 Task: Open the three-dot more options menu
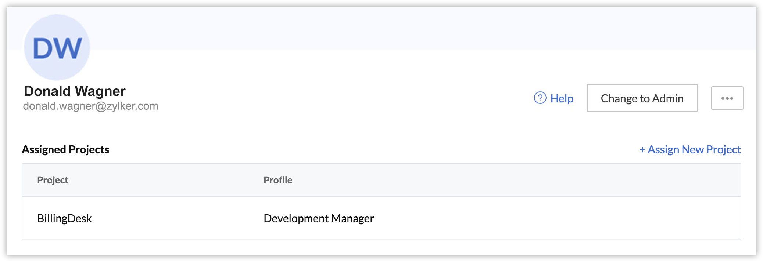point(727,98)
